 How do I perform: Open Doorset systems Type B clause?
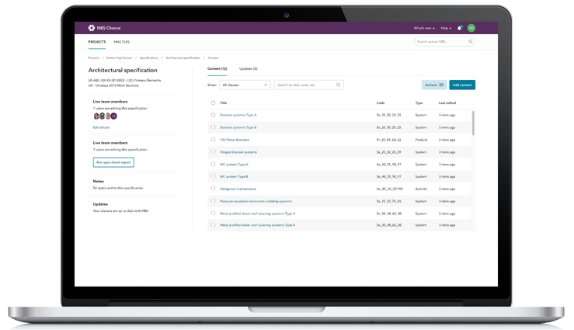click(238, 127)
